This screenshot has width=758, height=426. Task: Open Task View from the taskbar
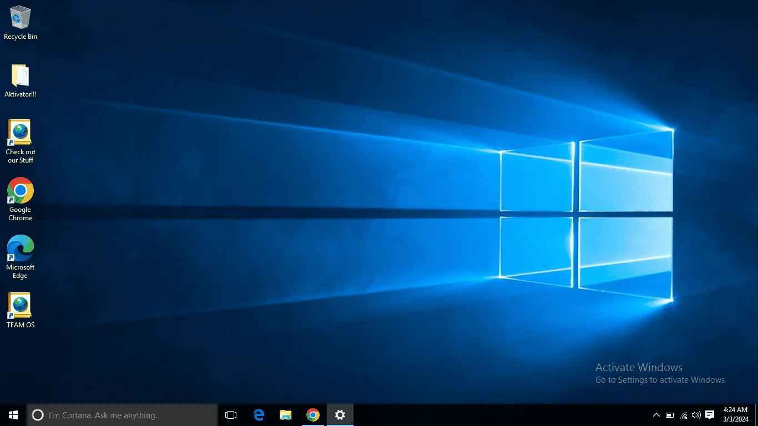231,415
